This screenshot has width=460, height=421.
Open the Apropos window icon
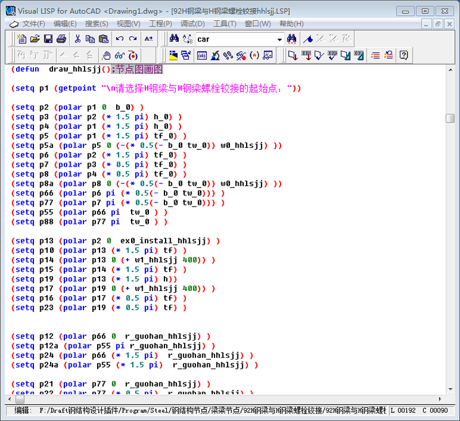tap(267, 55)
